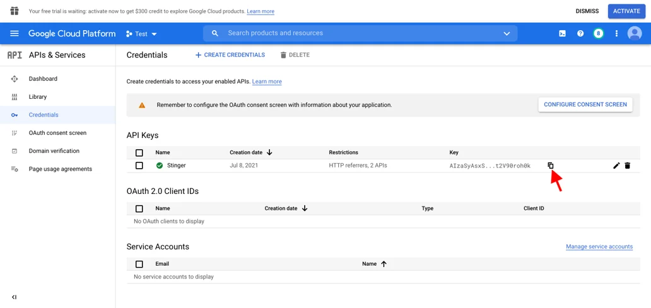Open the three-dot settings menu
Screen dimensions: 651x308
616,33
